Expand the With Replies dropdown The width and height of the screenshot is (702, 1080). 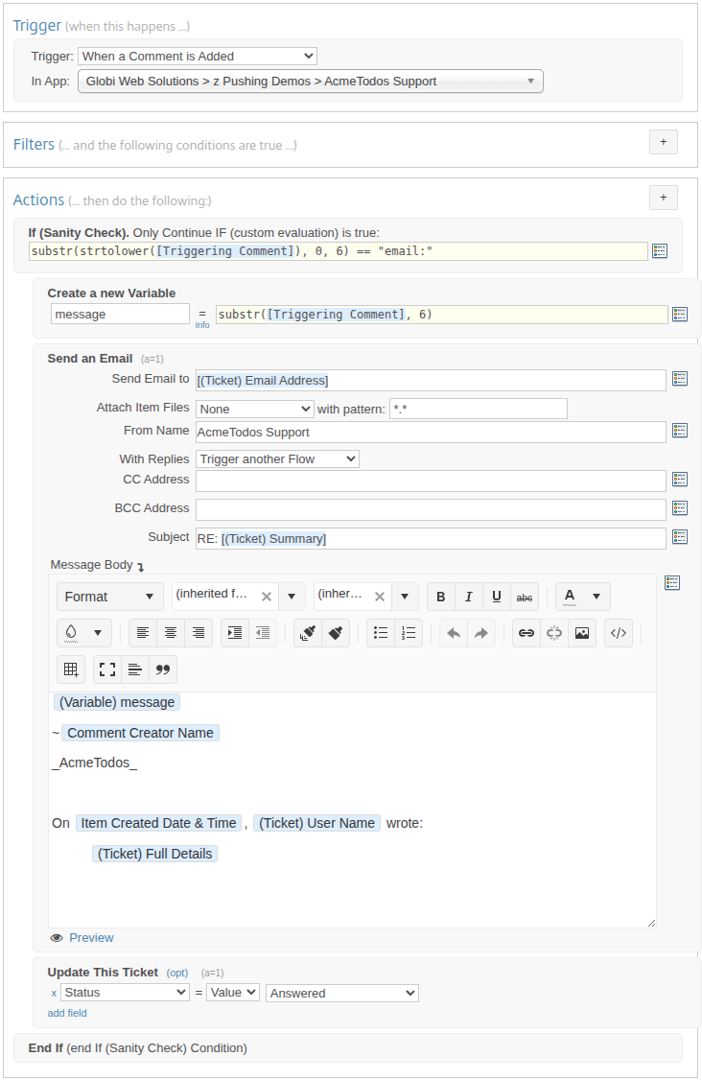277,459
